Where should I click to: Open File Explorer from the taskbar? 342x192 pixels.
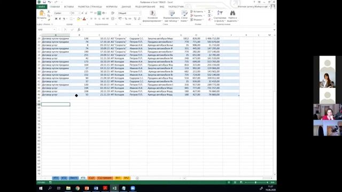[x=68, y=188]
